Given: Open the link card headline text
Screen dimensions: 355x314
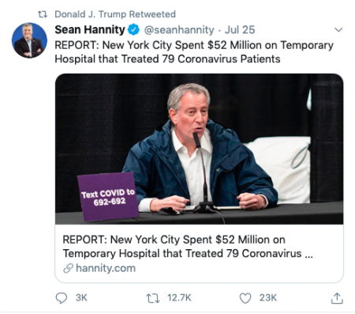Looking at the screenshot, I should coord(188,247).
